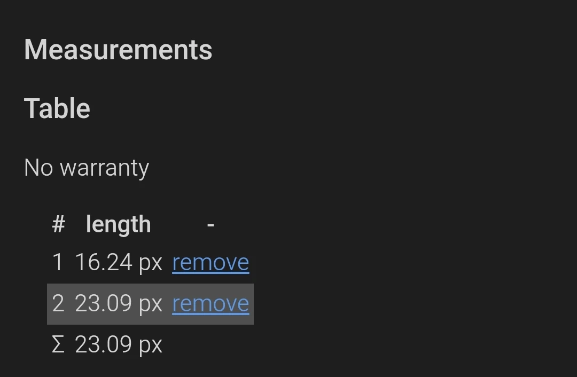Click the '#' column header
The width and height of the screenshot is (577, 377).
click(58, 225)
